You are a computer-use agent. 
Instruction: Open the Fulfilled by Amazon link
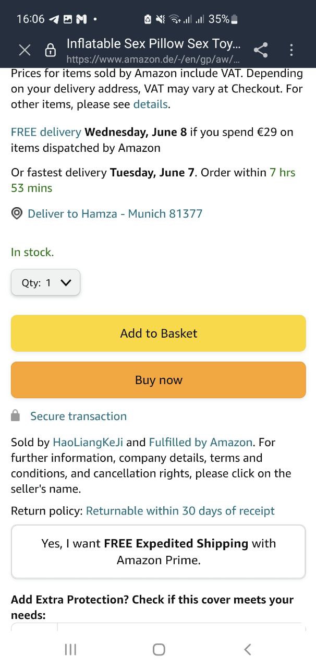pos(201,442)
